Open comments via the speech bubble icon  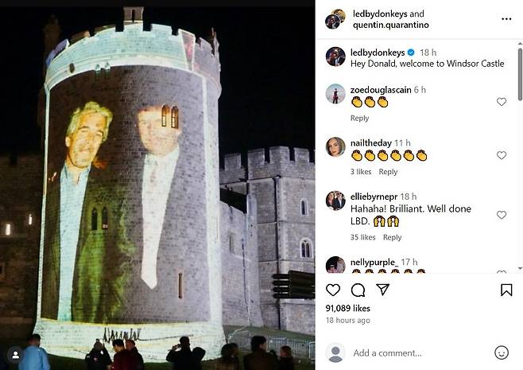pos(358,290)
